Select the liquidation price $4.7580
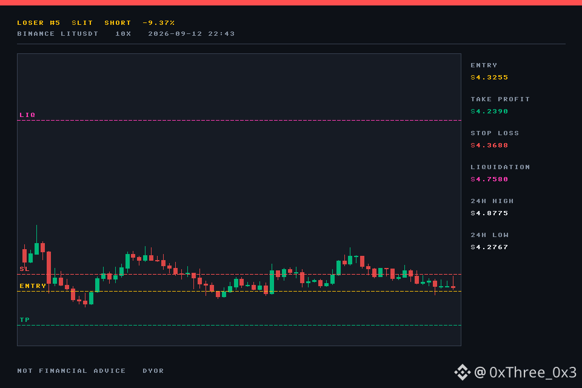 (x=489, y=179)
